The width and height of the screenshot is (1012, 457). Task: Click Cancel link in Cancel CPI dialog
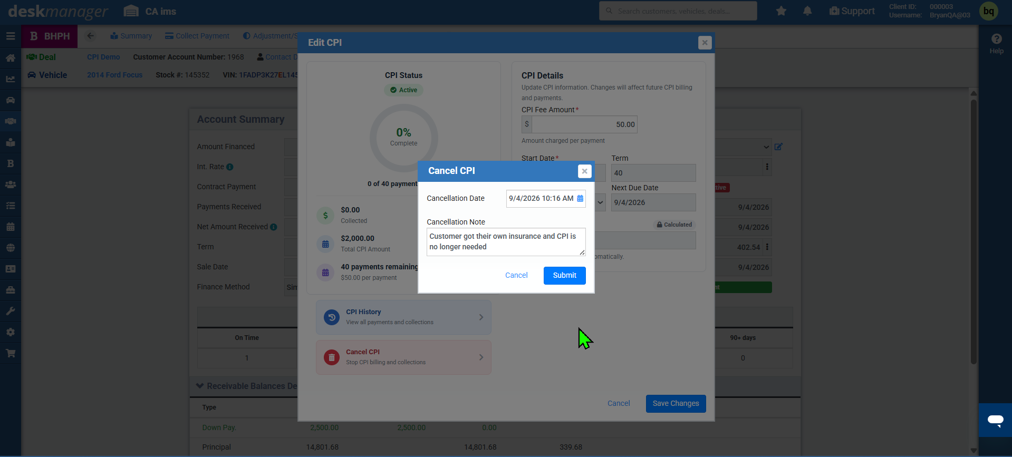click(516, 276)
